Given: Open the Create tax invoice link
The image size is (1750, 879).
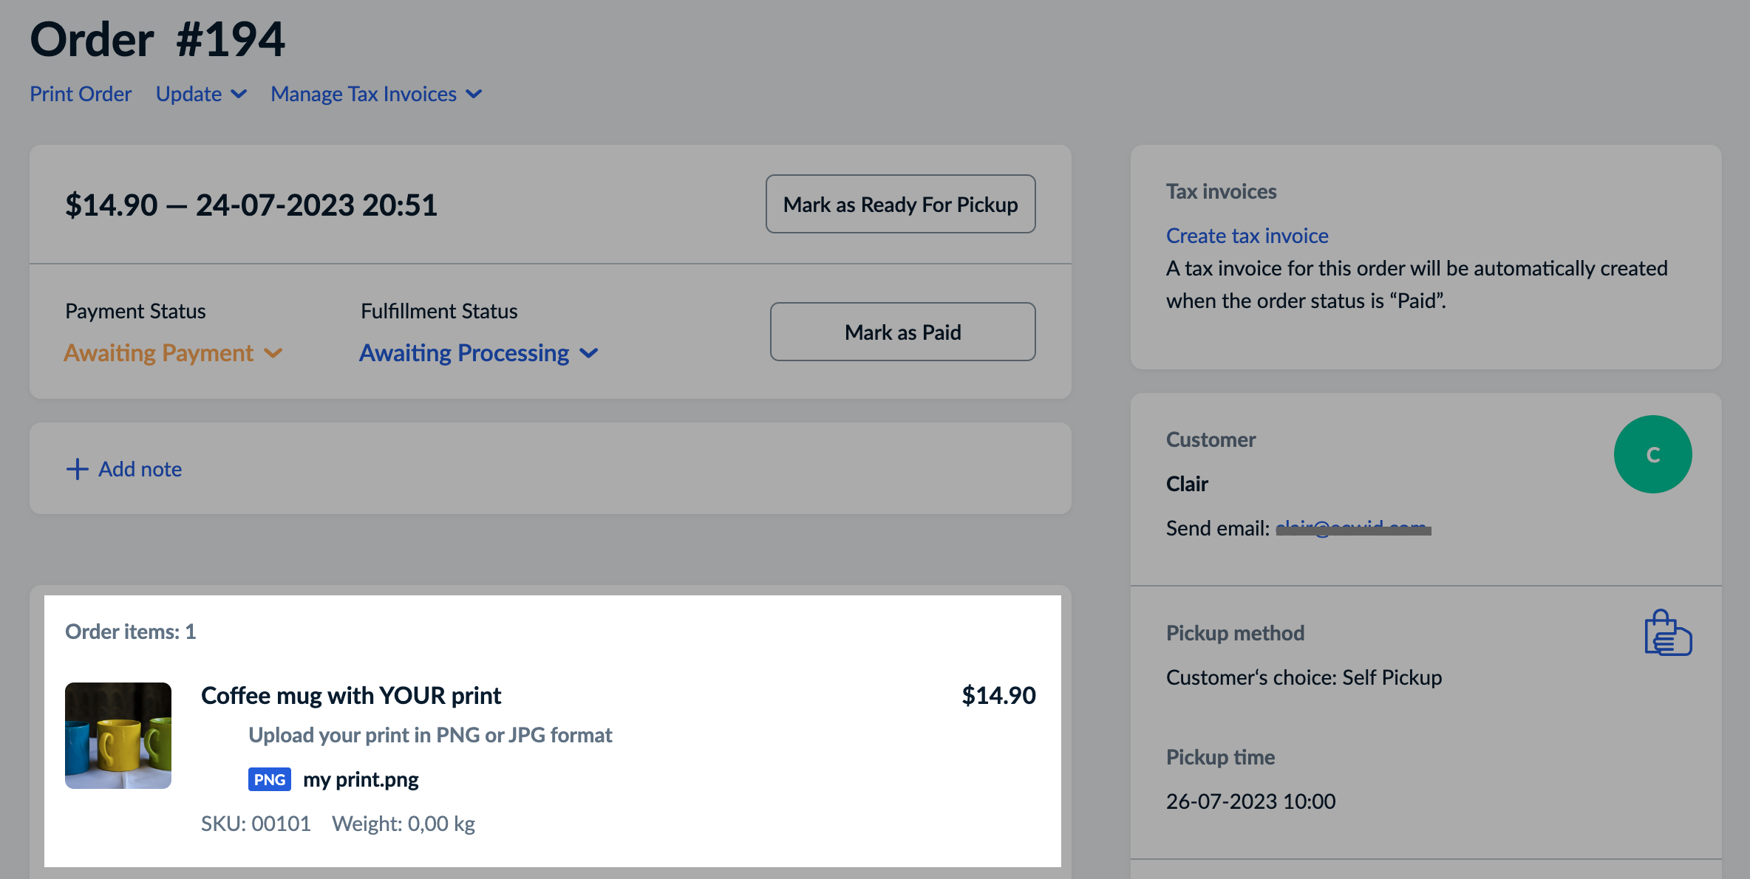Looking at the screenshot, I should pos(1247,235).
